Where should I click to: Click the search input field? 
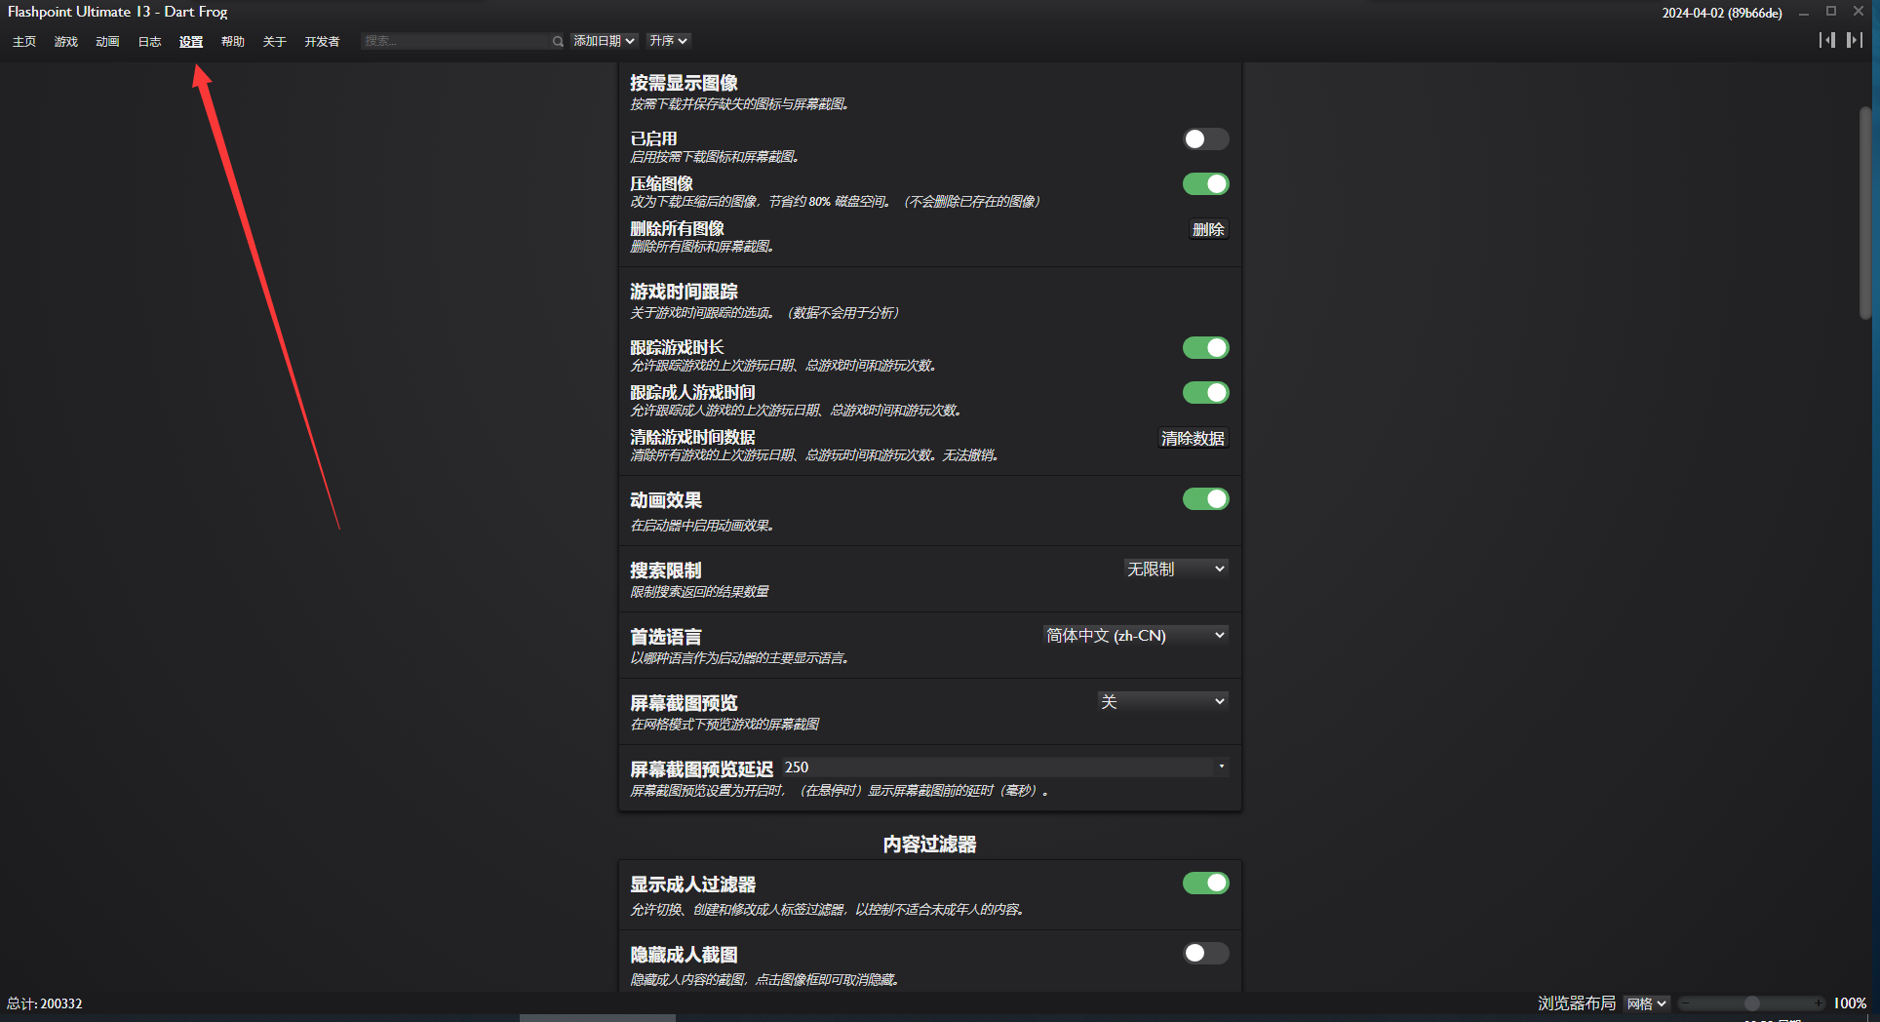coord(456,41)
